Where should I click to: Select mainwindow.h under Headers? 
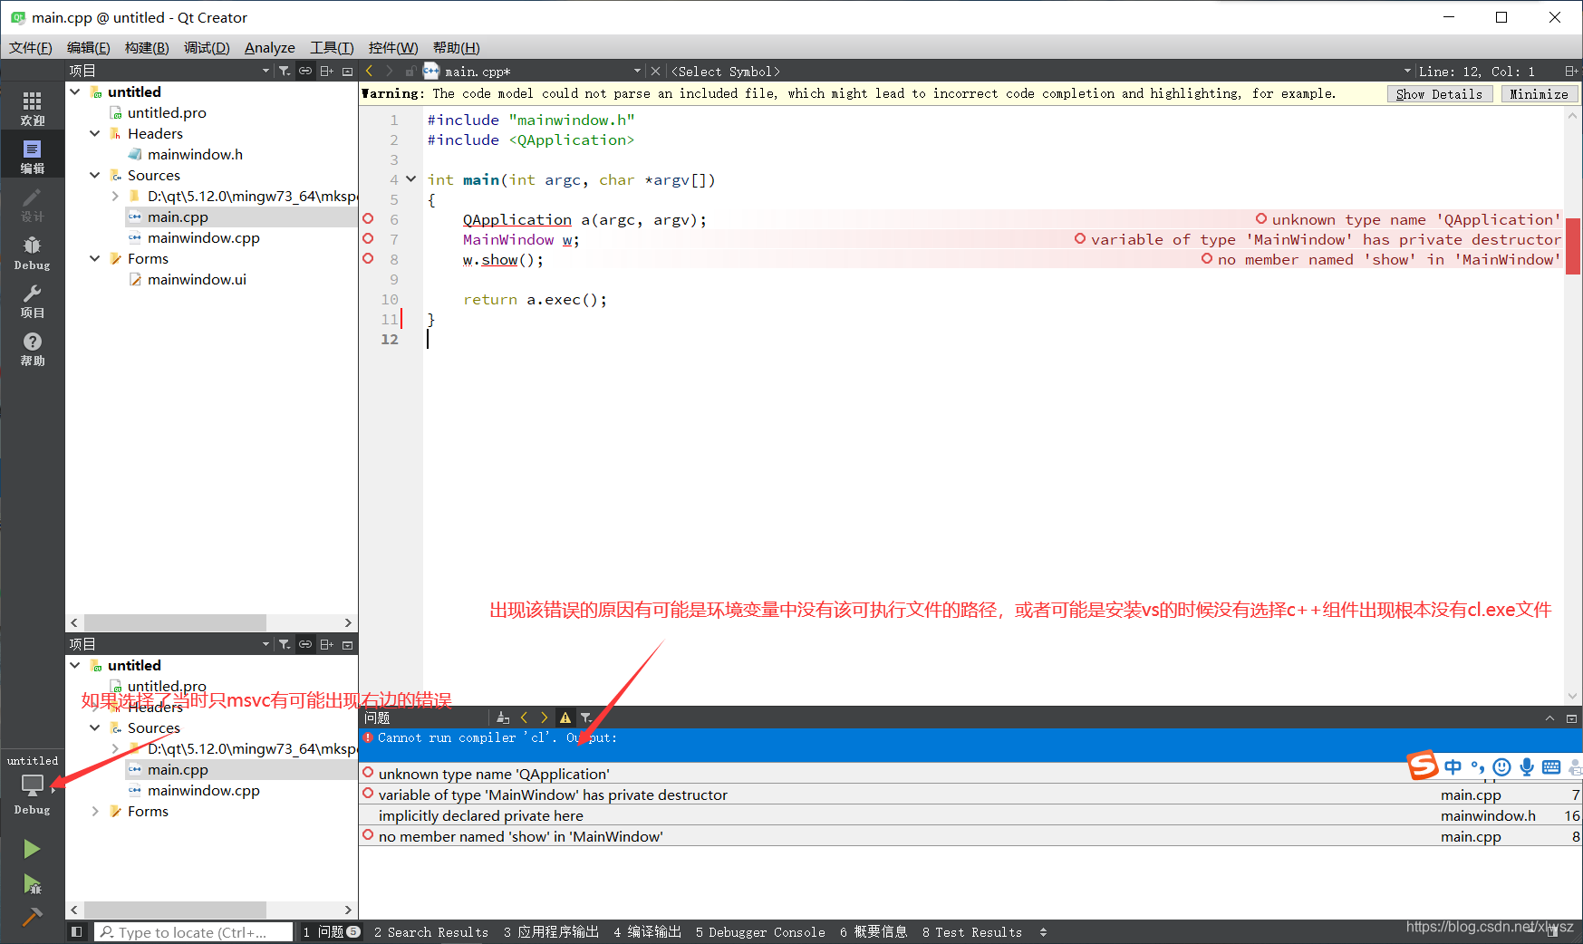pos(195,154)
